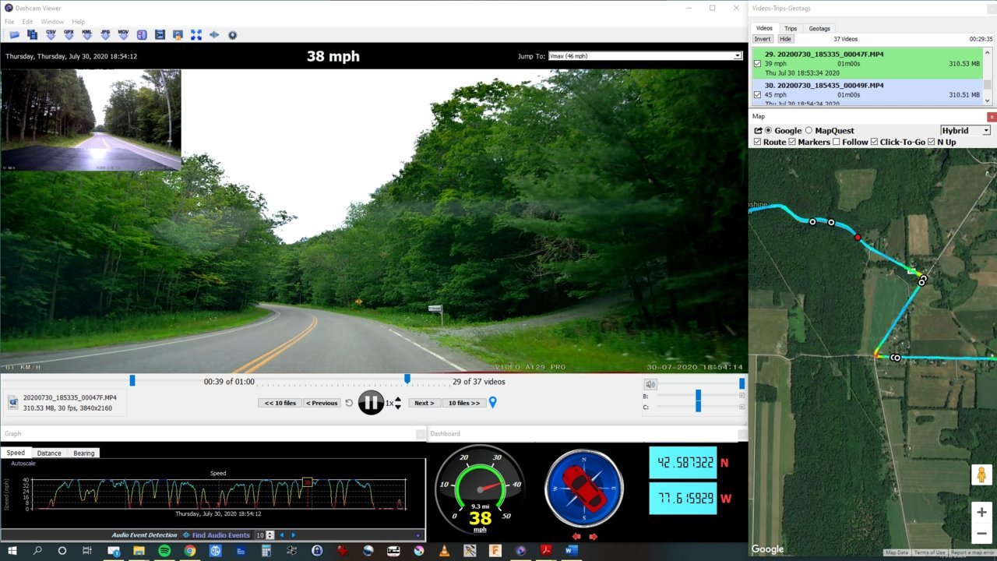
Task: Enable Follow checkbox on map
Action: [x=836, y=142]
